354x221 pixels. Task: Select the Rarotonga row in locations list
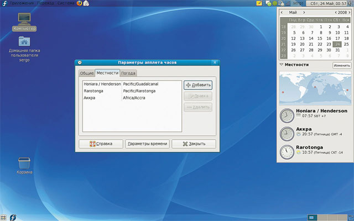pyautogui.click(x=132, y=91)
